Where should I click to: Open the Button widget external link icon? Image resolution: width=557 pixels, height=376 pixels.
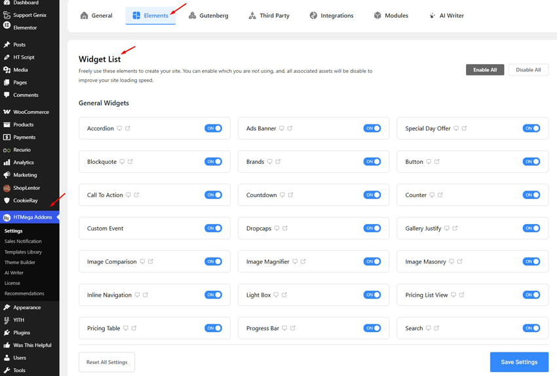[437, 162]
